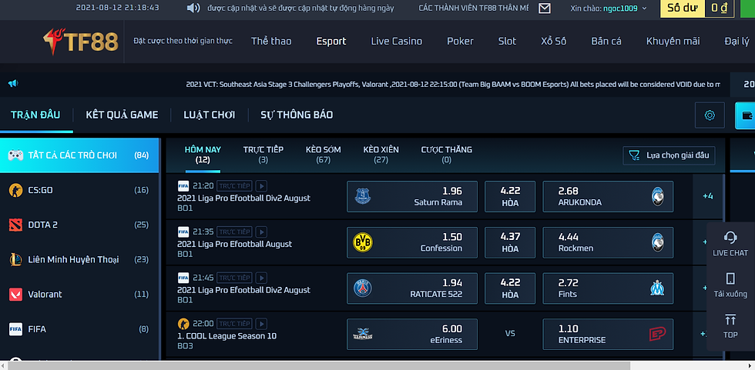This screenshot has width=755, height=370.
Task: Select the CS:GO game icon
Action: tap(15, 190)
